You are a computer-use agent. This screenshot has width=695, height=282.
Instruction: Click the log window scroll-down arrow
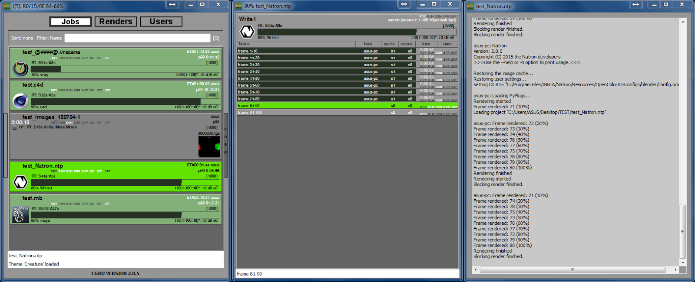683,263
